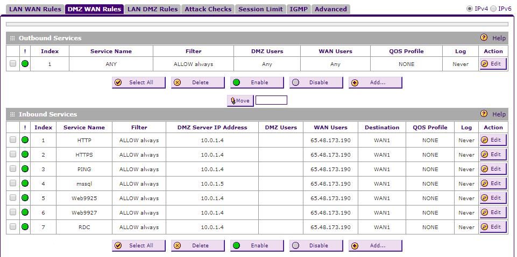Screen dimensions: 517x257
Task: Click green status icon for RDC rule
Action: coord(25,227)
